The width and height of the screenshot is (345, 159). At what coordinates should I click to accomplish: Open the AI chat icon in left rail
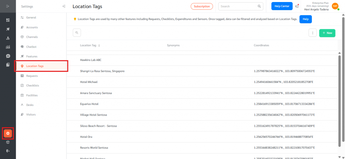coord(8,56)
